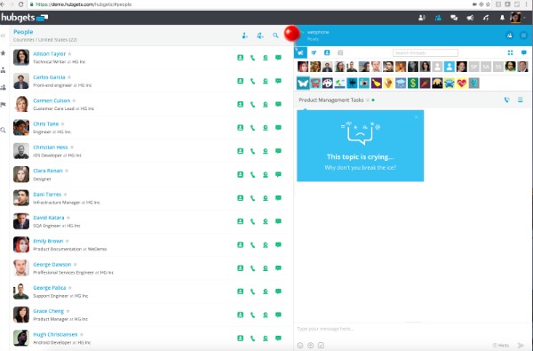
Task: View Dani Torres's contact card icon
Action: point(241,198)
